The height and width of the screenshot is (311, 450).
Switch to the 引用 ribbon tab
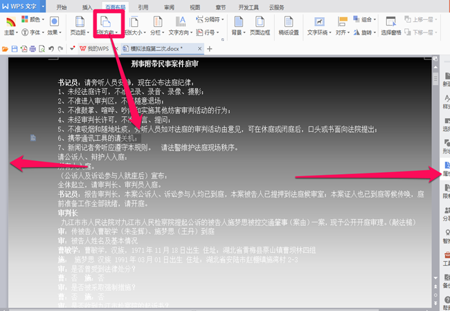(143, 7)
